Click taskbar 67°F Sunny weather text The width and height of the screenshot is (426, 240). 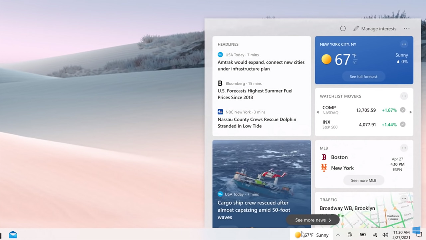click(316, 235)
